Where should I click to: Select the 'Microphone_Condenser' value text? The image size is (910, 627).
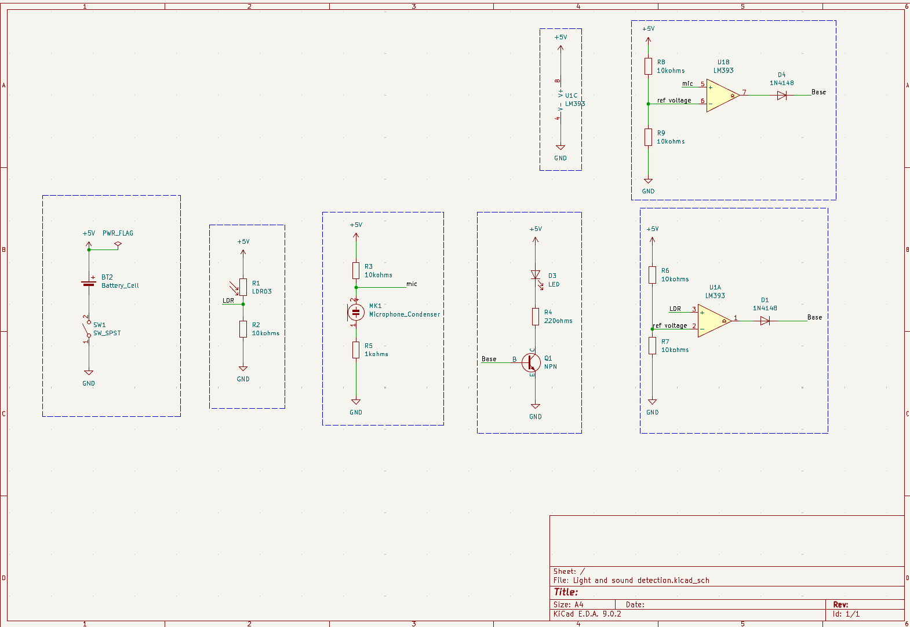(x=405, y=314)
